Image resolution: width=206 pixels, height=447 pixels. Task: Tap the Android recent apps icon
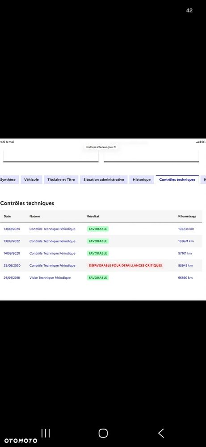click(x=46, y=433)
